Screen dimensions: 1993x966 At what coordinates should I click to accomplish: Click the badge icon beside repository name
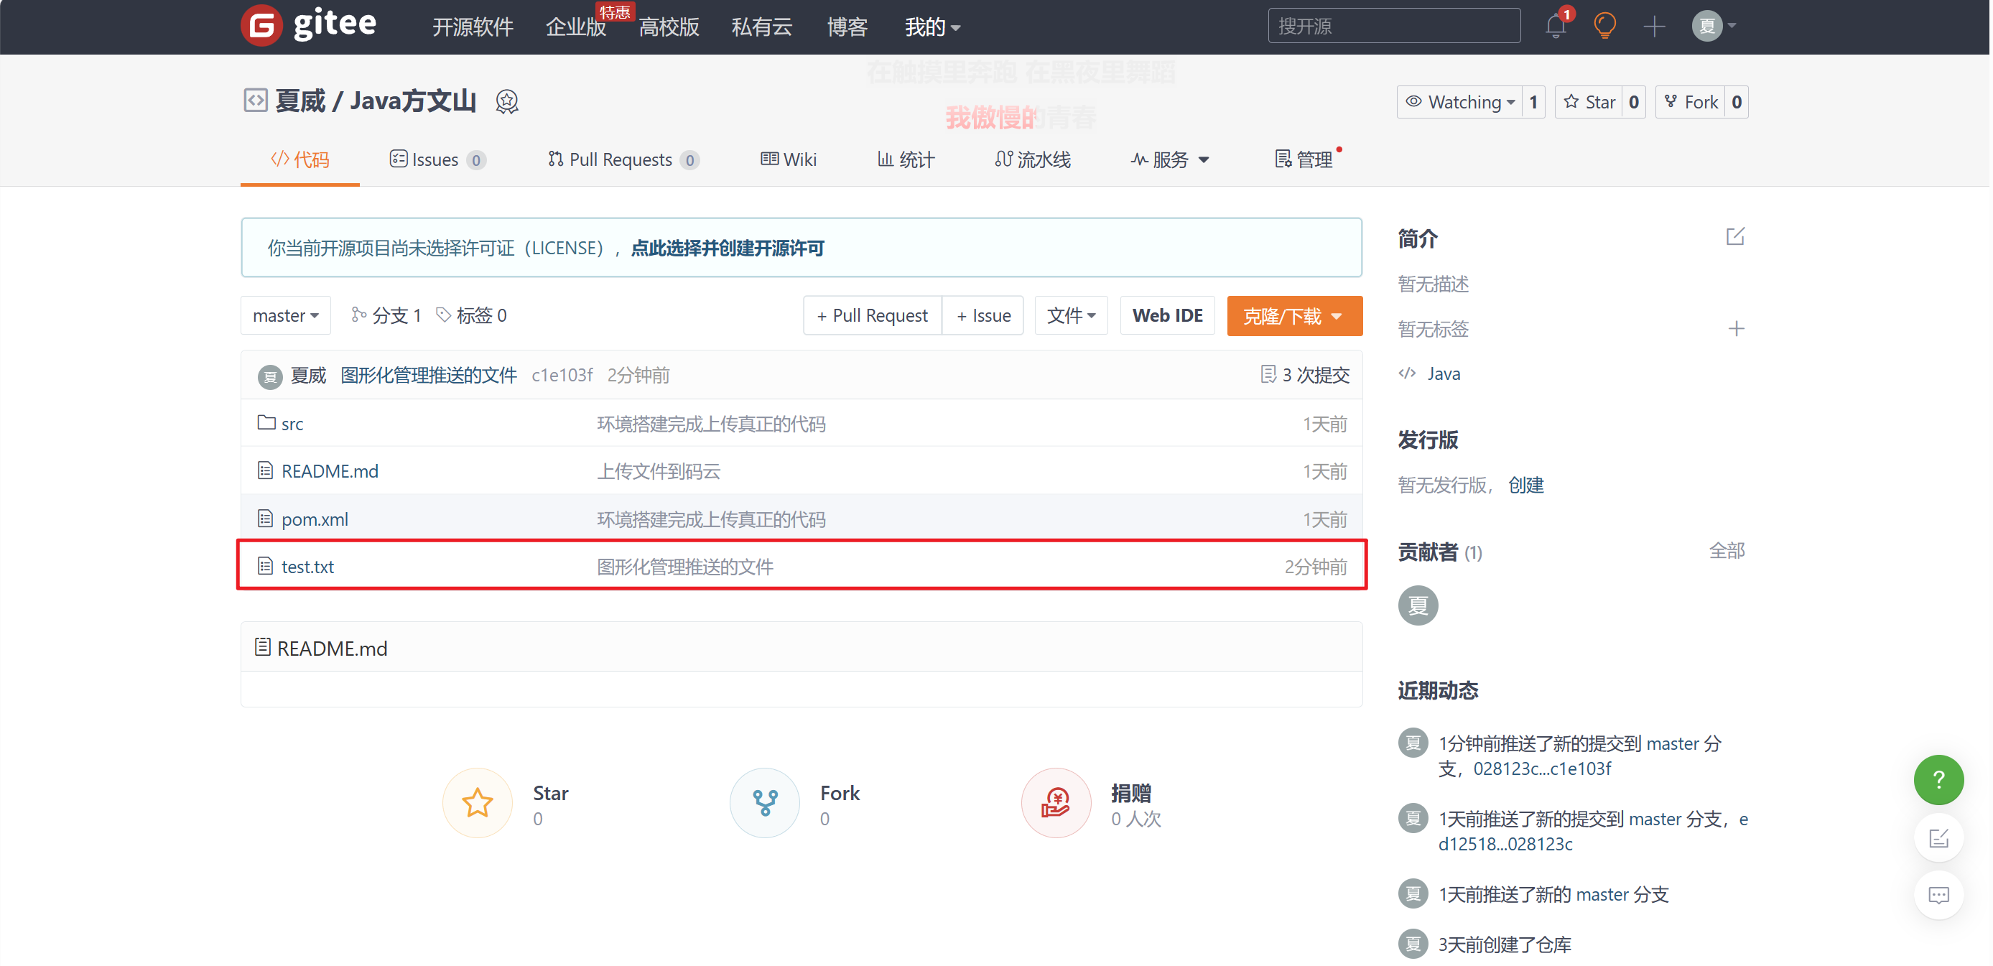pos(507,101)
